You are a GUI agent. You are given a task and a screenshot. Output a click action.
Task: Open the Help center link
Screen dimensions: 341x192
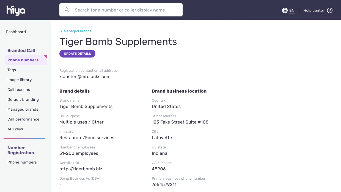click(x=314, y=10)
